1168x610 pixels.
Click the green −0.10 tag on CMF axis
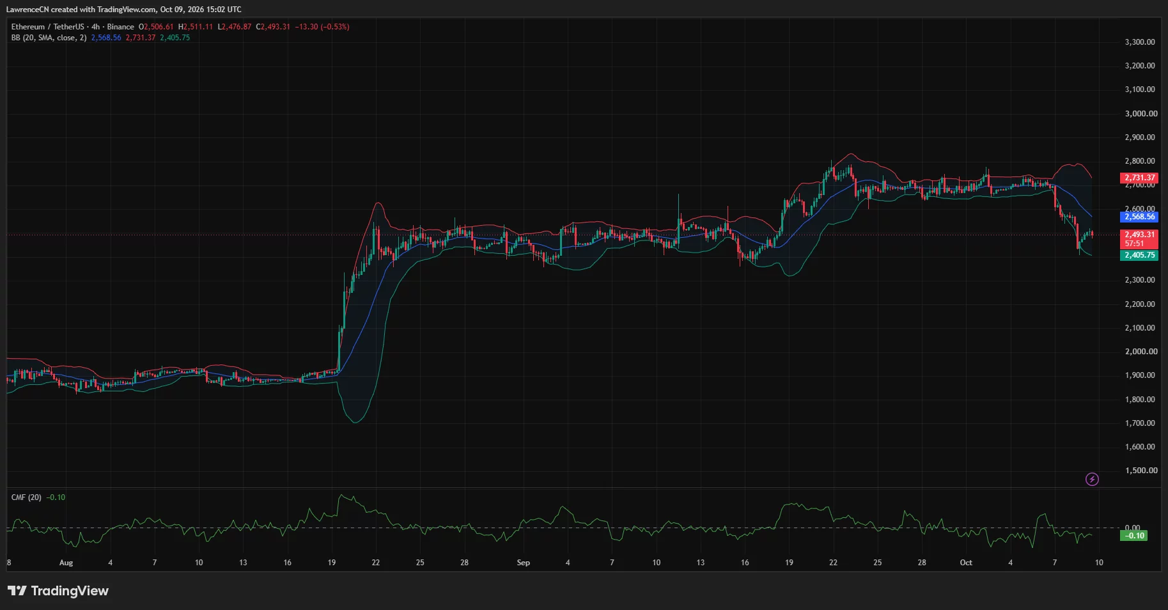1134,536
